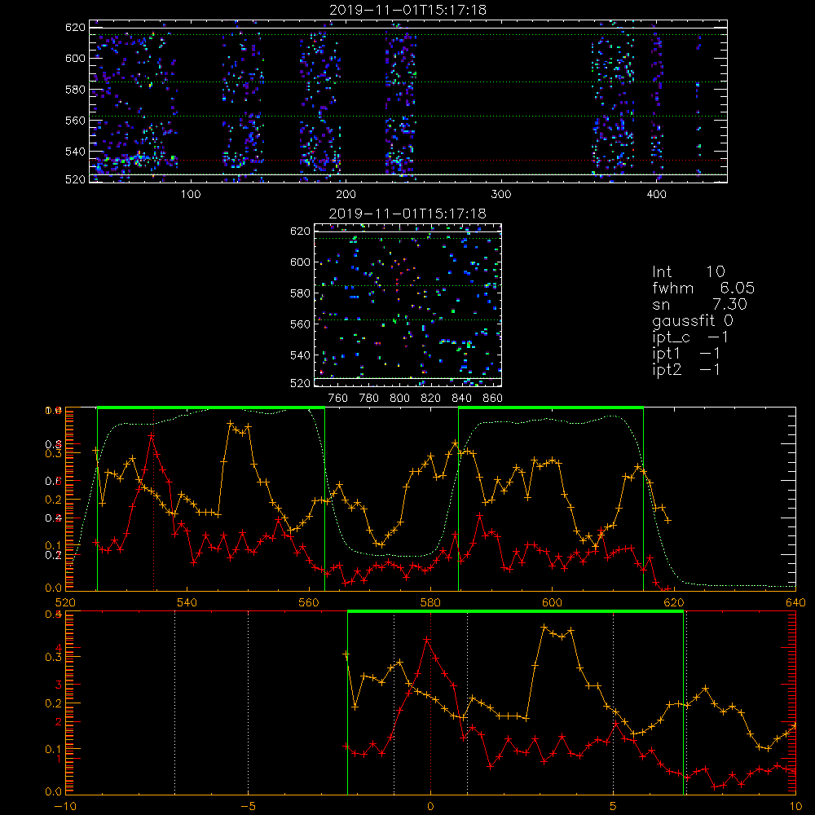Click x-axis label 640 on profile plot
Image resolution: width=815 pixels, height=815 pixels.
click(x=795, y=602)
